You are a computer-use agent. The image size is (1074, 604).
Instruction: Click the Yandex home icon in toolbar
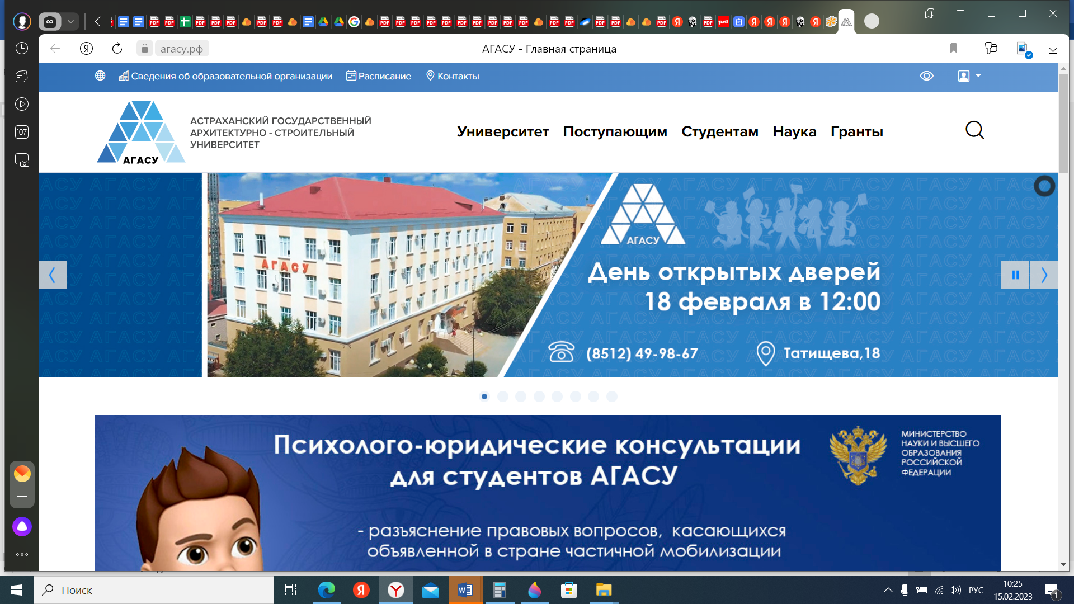(86, 49)
